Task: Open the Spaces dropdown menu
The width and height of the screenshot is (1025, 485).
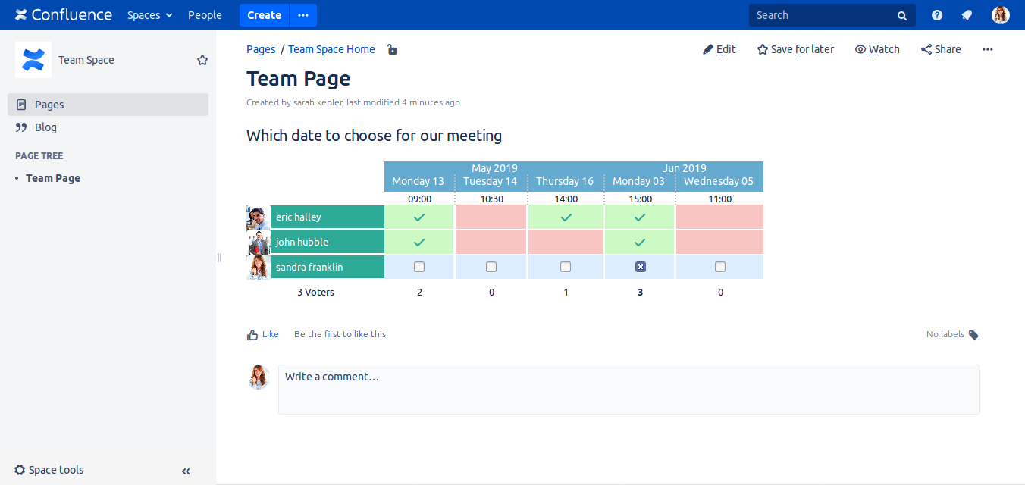Action: tap(149, 15)
